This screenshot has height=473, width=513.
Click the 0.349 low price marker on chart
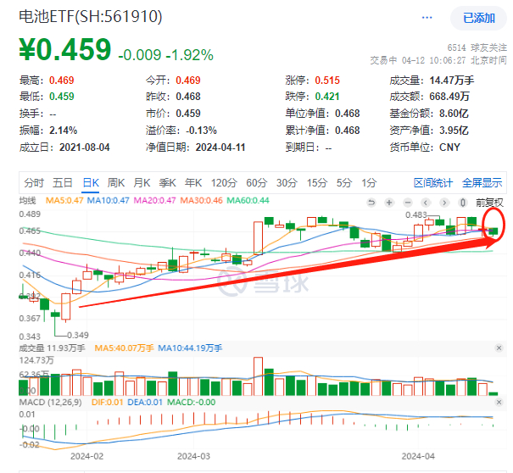[x=78, y=336]
